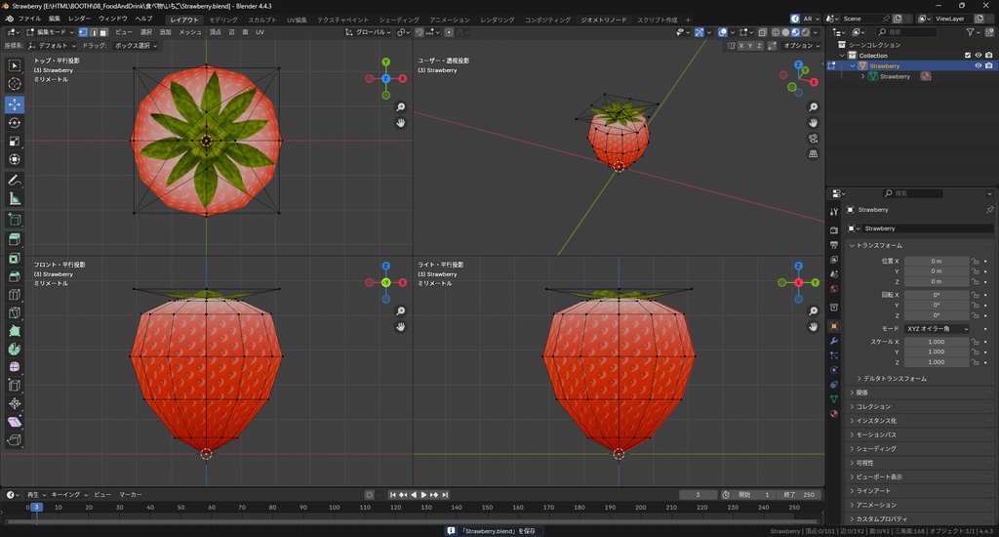Click the pan hand icon in top viewport
This screenshot has height=537, width=999.
coord(401,123)
